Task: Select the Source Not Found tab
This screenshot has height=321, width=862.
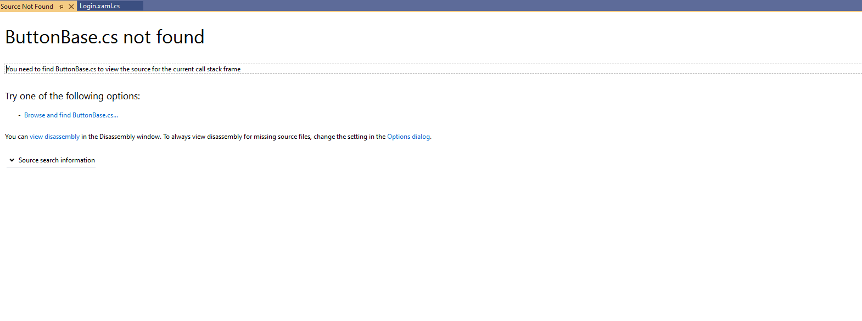Action: click(27, 7)
